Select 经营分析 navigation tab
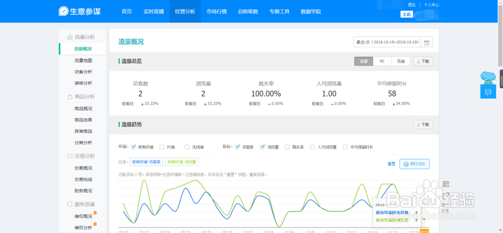 [185, 12]
